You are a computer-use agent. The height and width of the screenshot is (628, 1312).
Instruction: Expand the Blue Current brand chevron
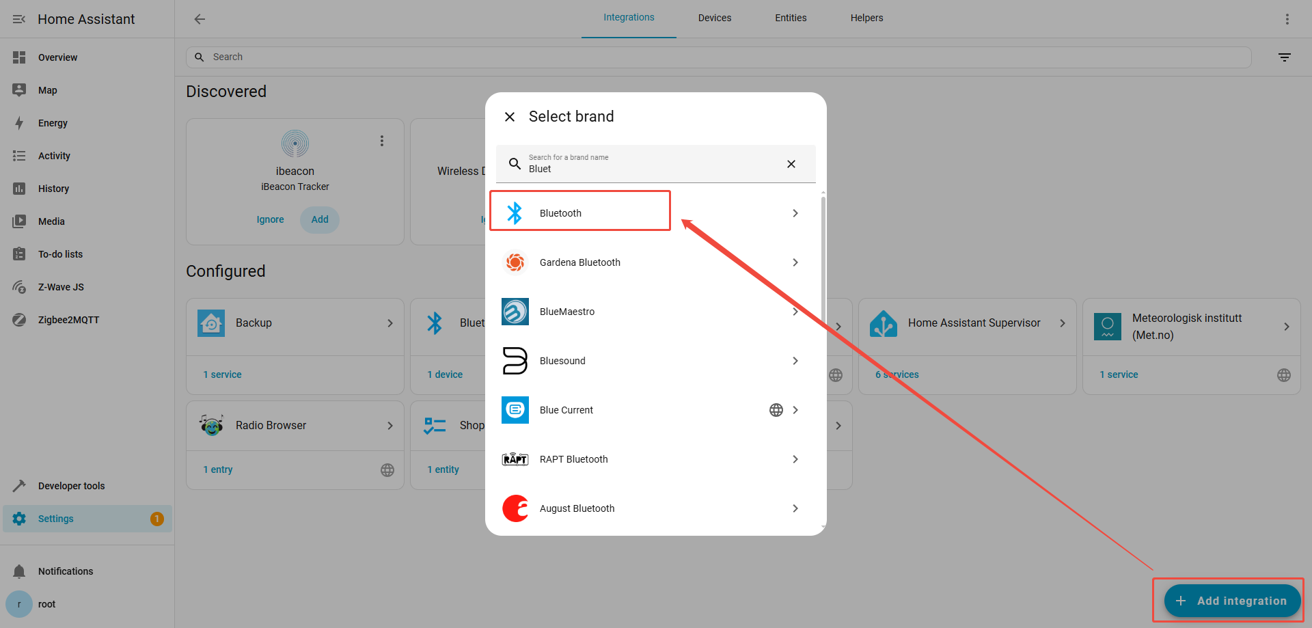[x=795, y=410]
